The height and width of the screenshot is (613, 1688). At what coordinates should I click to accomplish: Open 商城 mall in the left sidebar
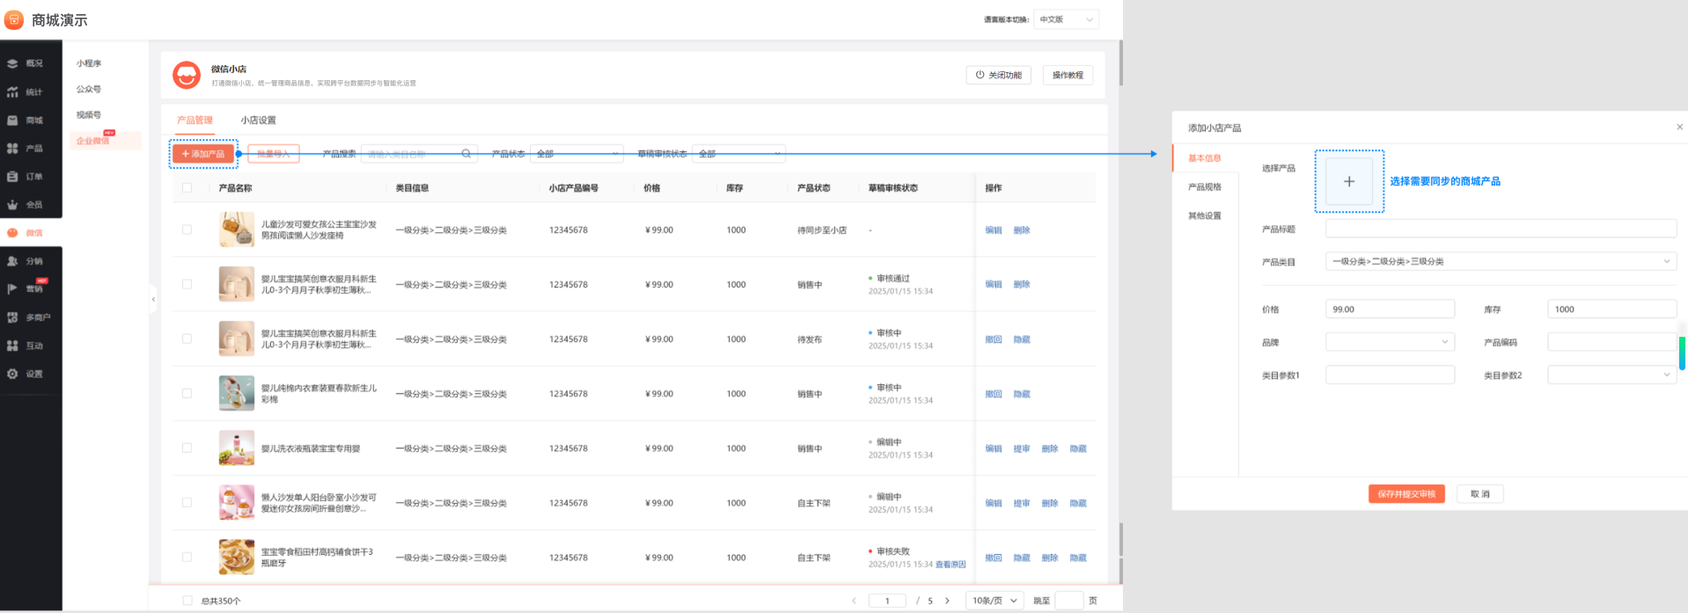[26, 120]
